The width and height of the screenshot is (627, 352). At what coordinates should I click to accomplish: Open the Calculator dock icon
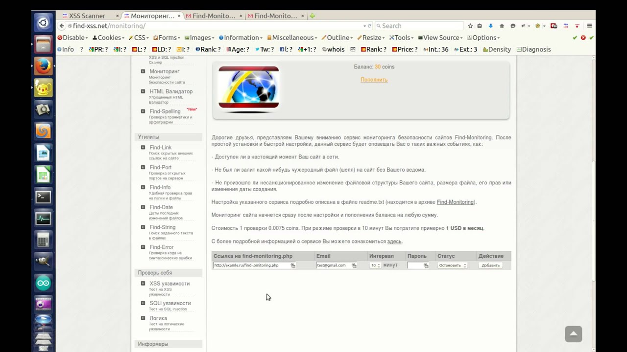(x=43, y=240)
